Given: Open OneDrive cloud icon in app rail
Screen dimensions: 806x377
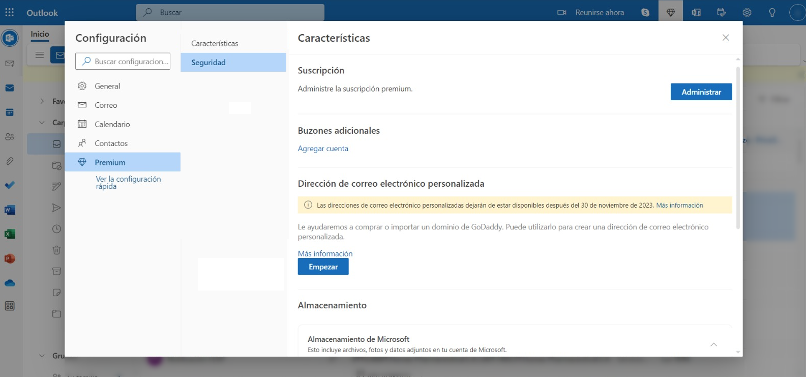Looking at the screenshot, I should click(10, 283).
